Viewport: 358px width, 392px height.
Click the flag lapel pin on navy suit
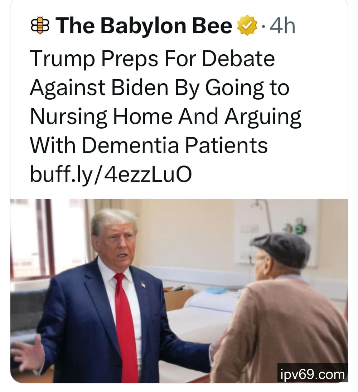tap(143, 285)
